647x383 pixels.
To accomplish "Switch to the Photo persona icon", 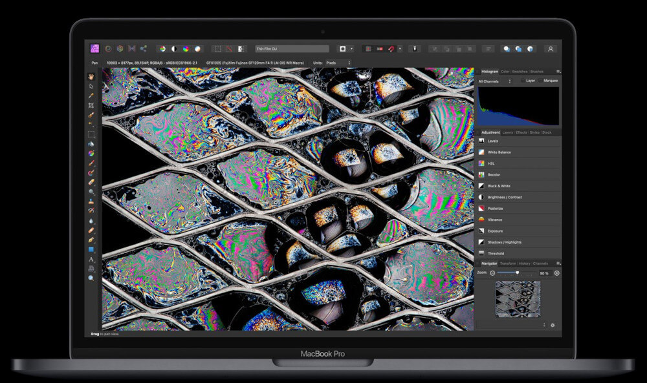I will (x=94, y=48).
